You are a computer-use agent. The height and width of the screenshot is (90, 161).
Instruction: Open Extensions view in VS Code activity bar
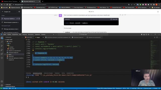coord(2,54)
